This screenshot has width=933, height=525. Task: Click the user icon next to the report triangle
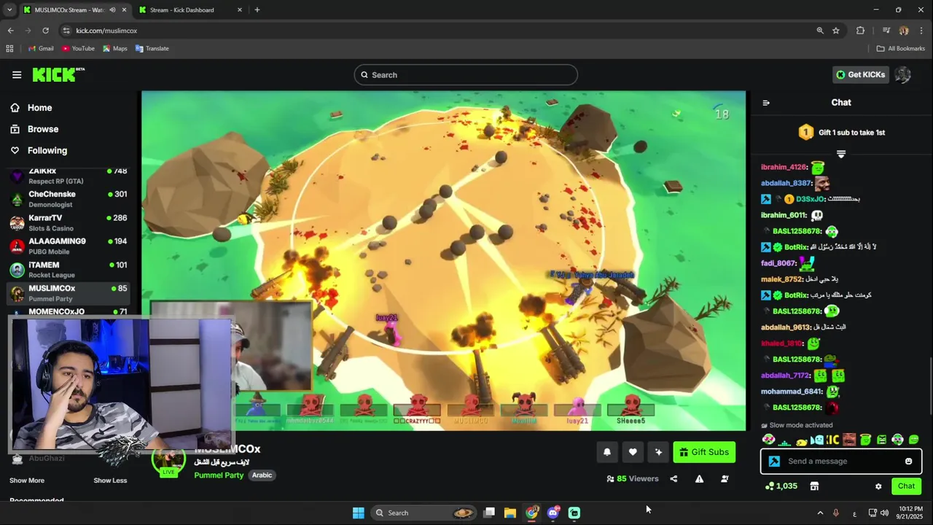725,479
